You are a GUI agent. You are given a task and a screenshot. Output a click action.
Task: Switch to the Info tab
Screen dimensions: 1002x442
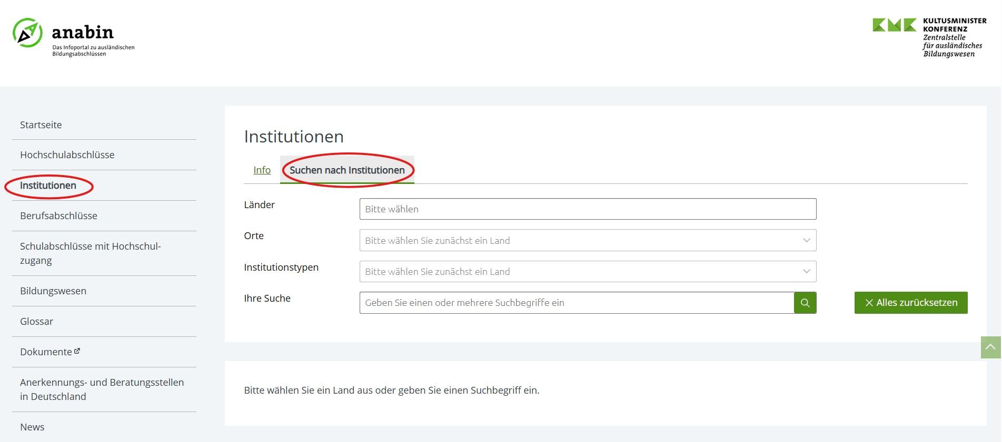(262, 170)
